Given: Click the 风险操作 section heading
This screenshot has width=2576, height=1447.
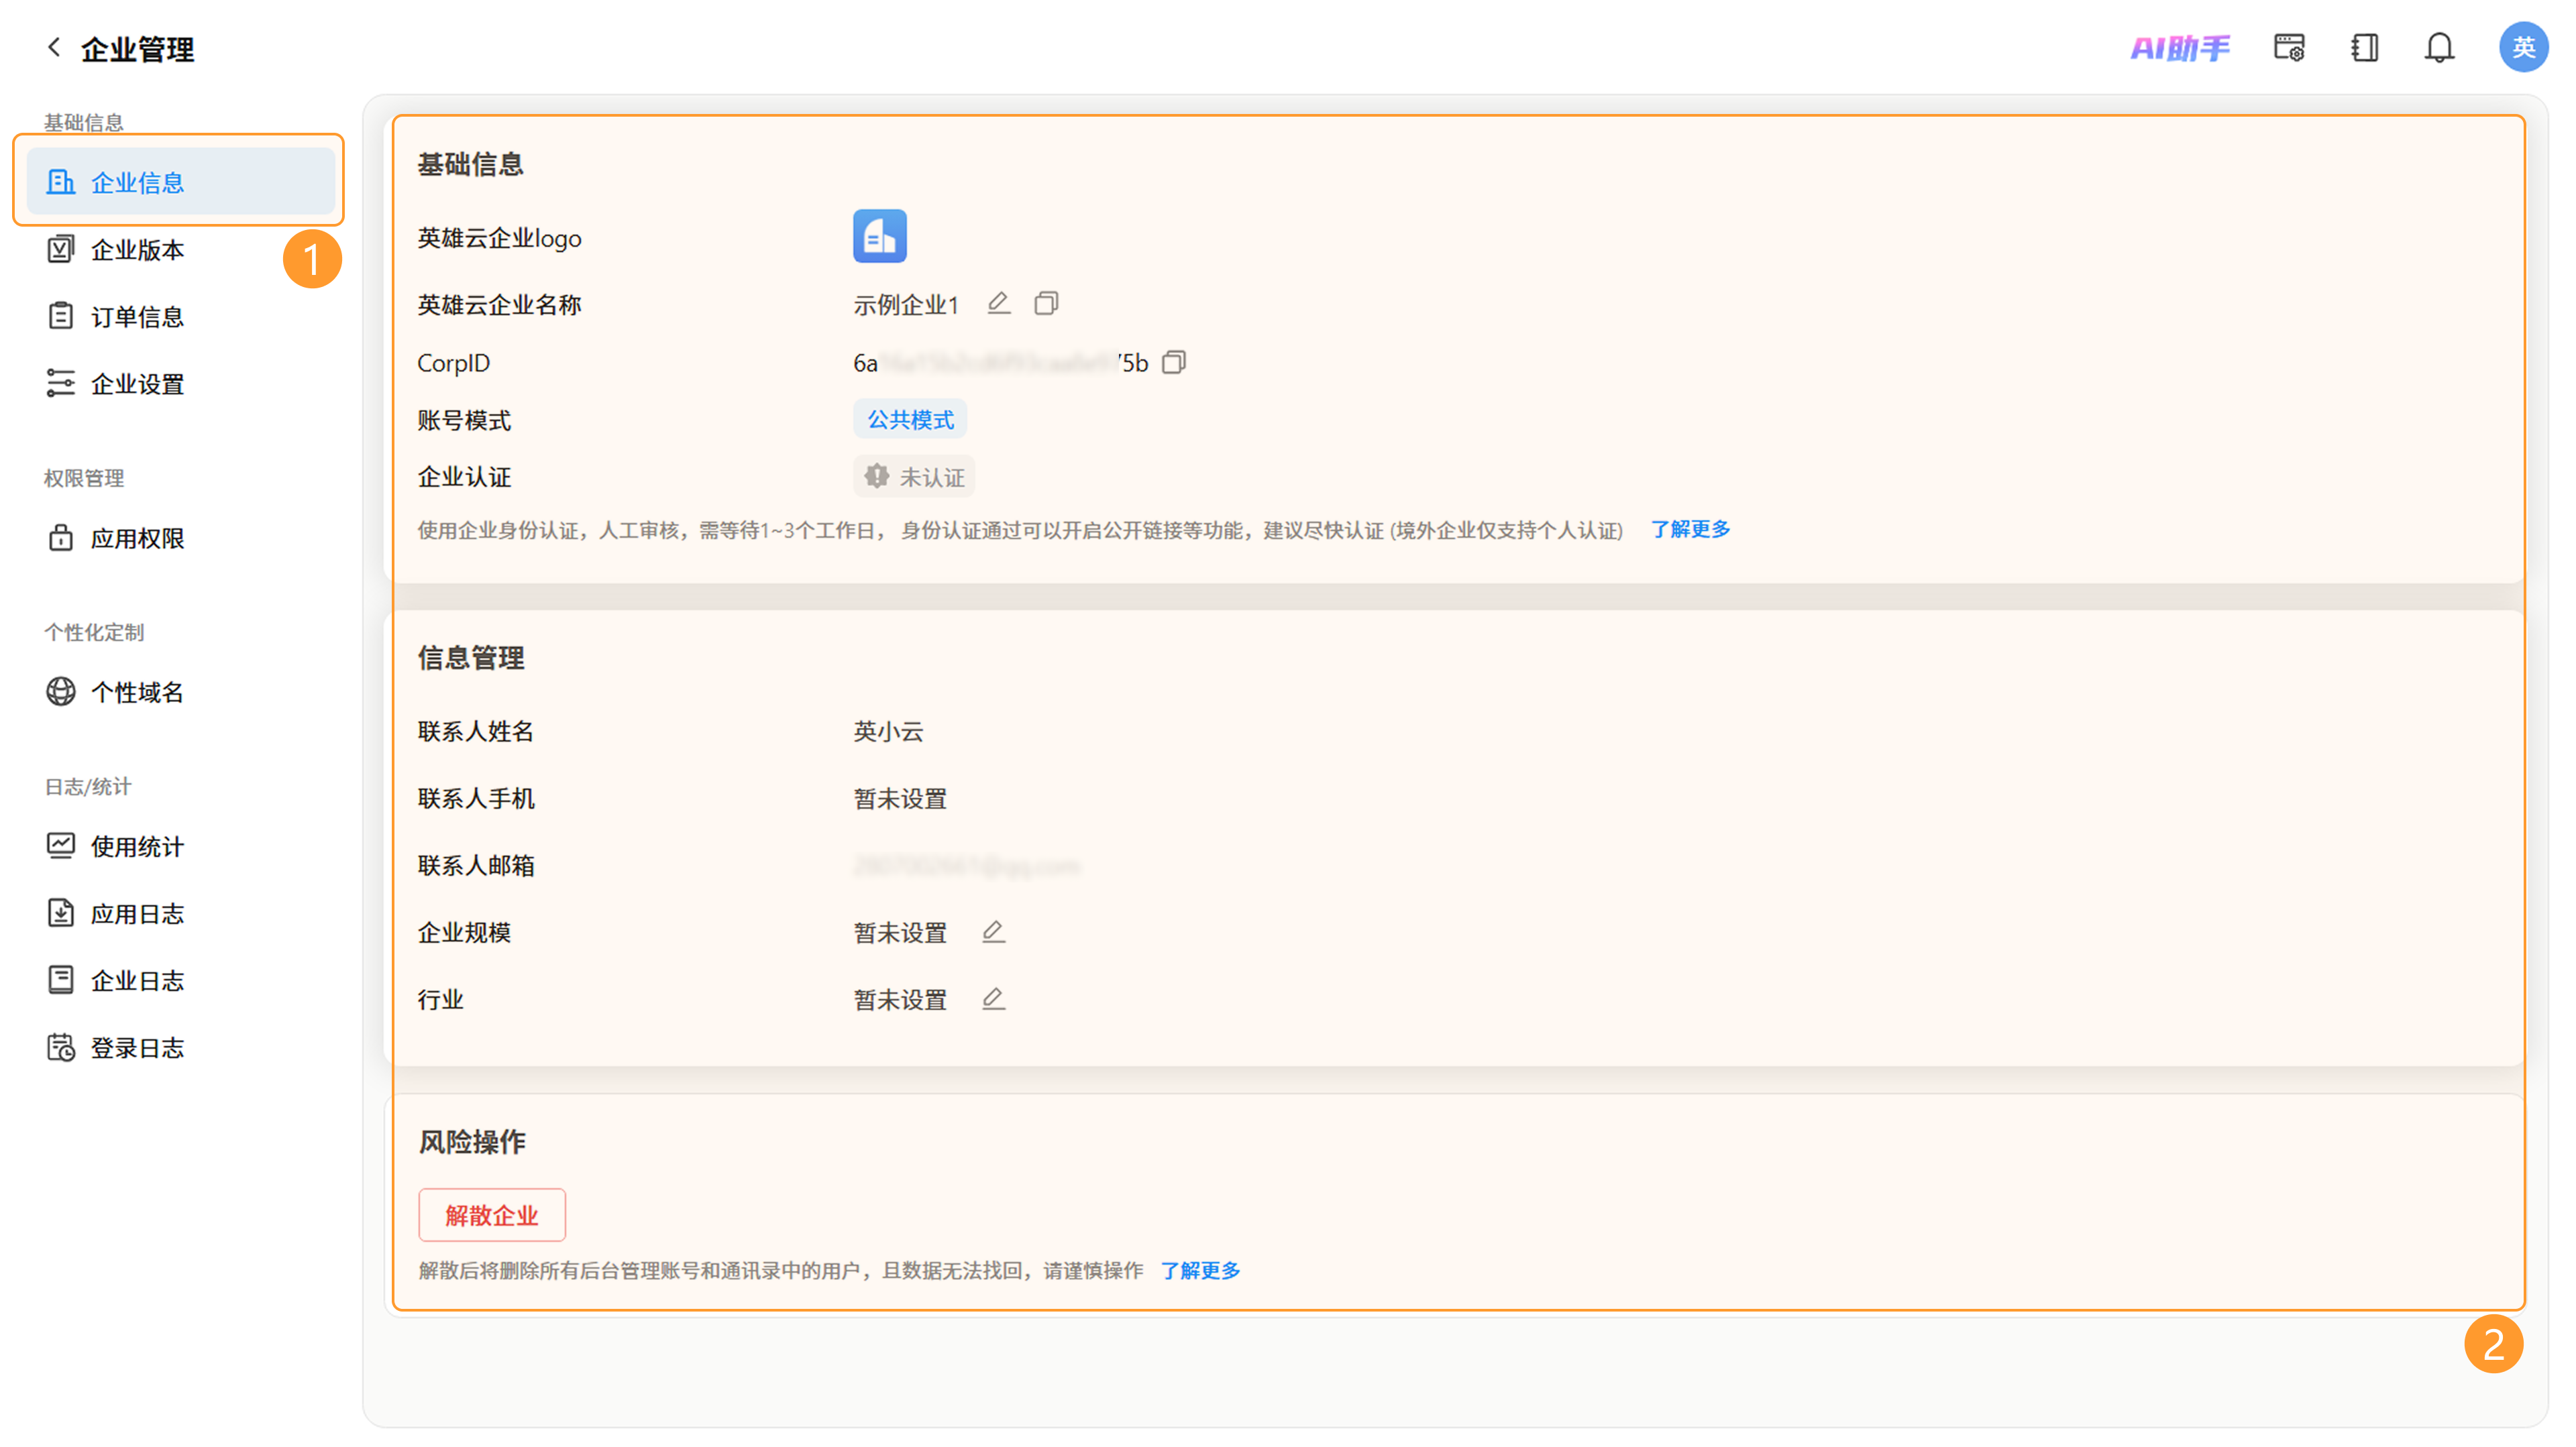Looking at the screenshot, I should [472, 1141].
